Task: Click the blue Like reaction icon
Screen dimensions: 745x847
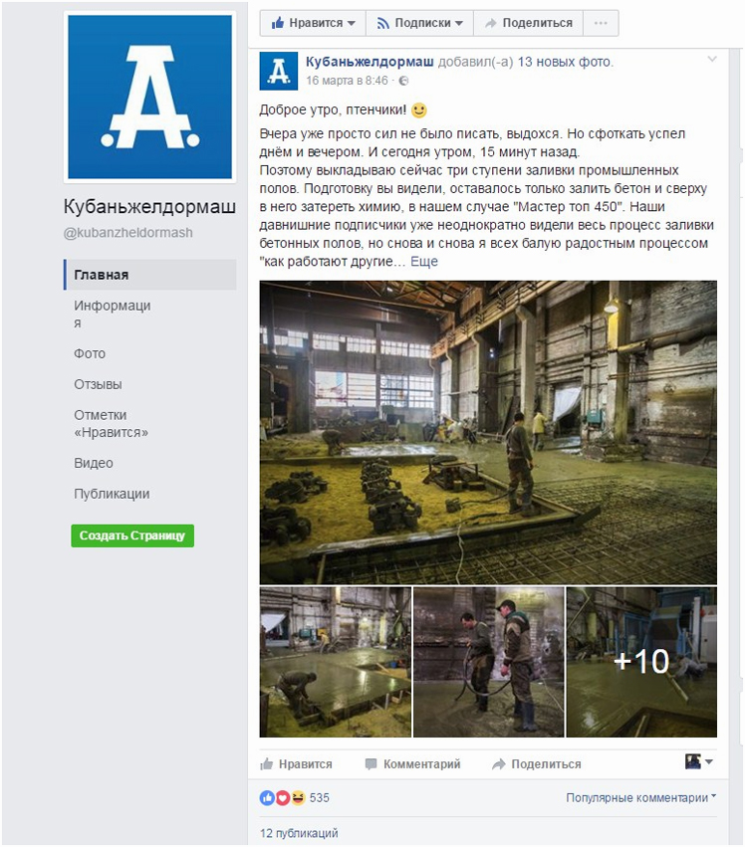Action: tap(267, 797)
